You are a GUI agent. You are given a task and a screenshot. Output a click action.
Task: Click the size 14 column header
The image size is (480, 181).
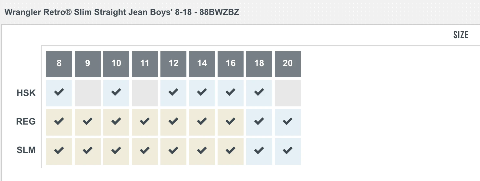[202, 64]
